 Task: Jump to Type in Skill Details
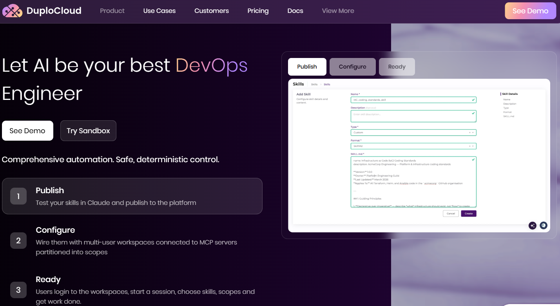click(506, 108)
